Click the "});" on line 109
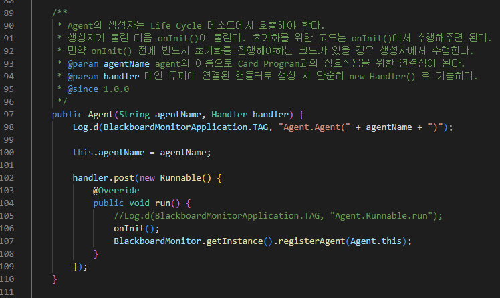This screenshot has width=500, height=298. (x=80, y=267)
